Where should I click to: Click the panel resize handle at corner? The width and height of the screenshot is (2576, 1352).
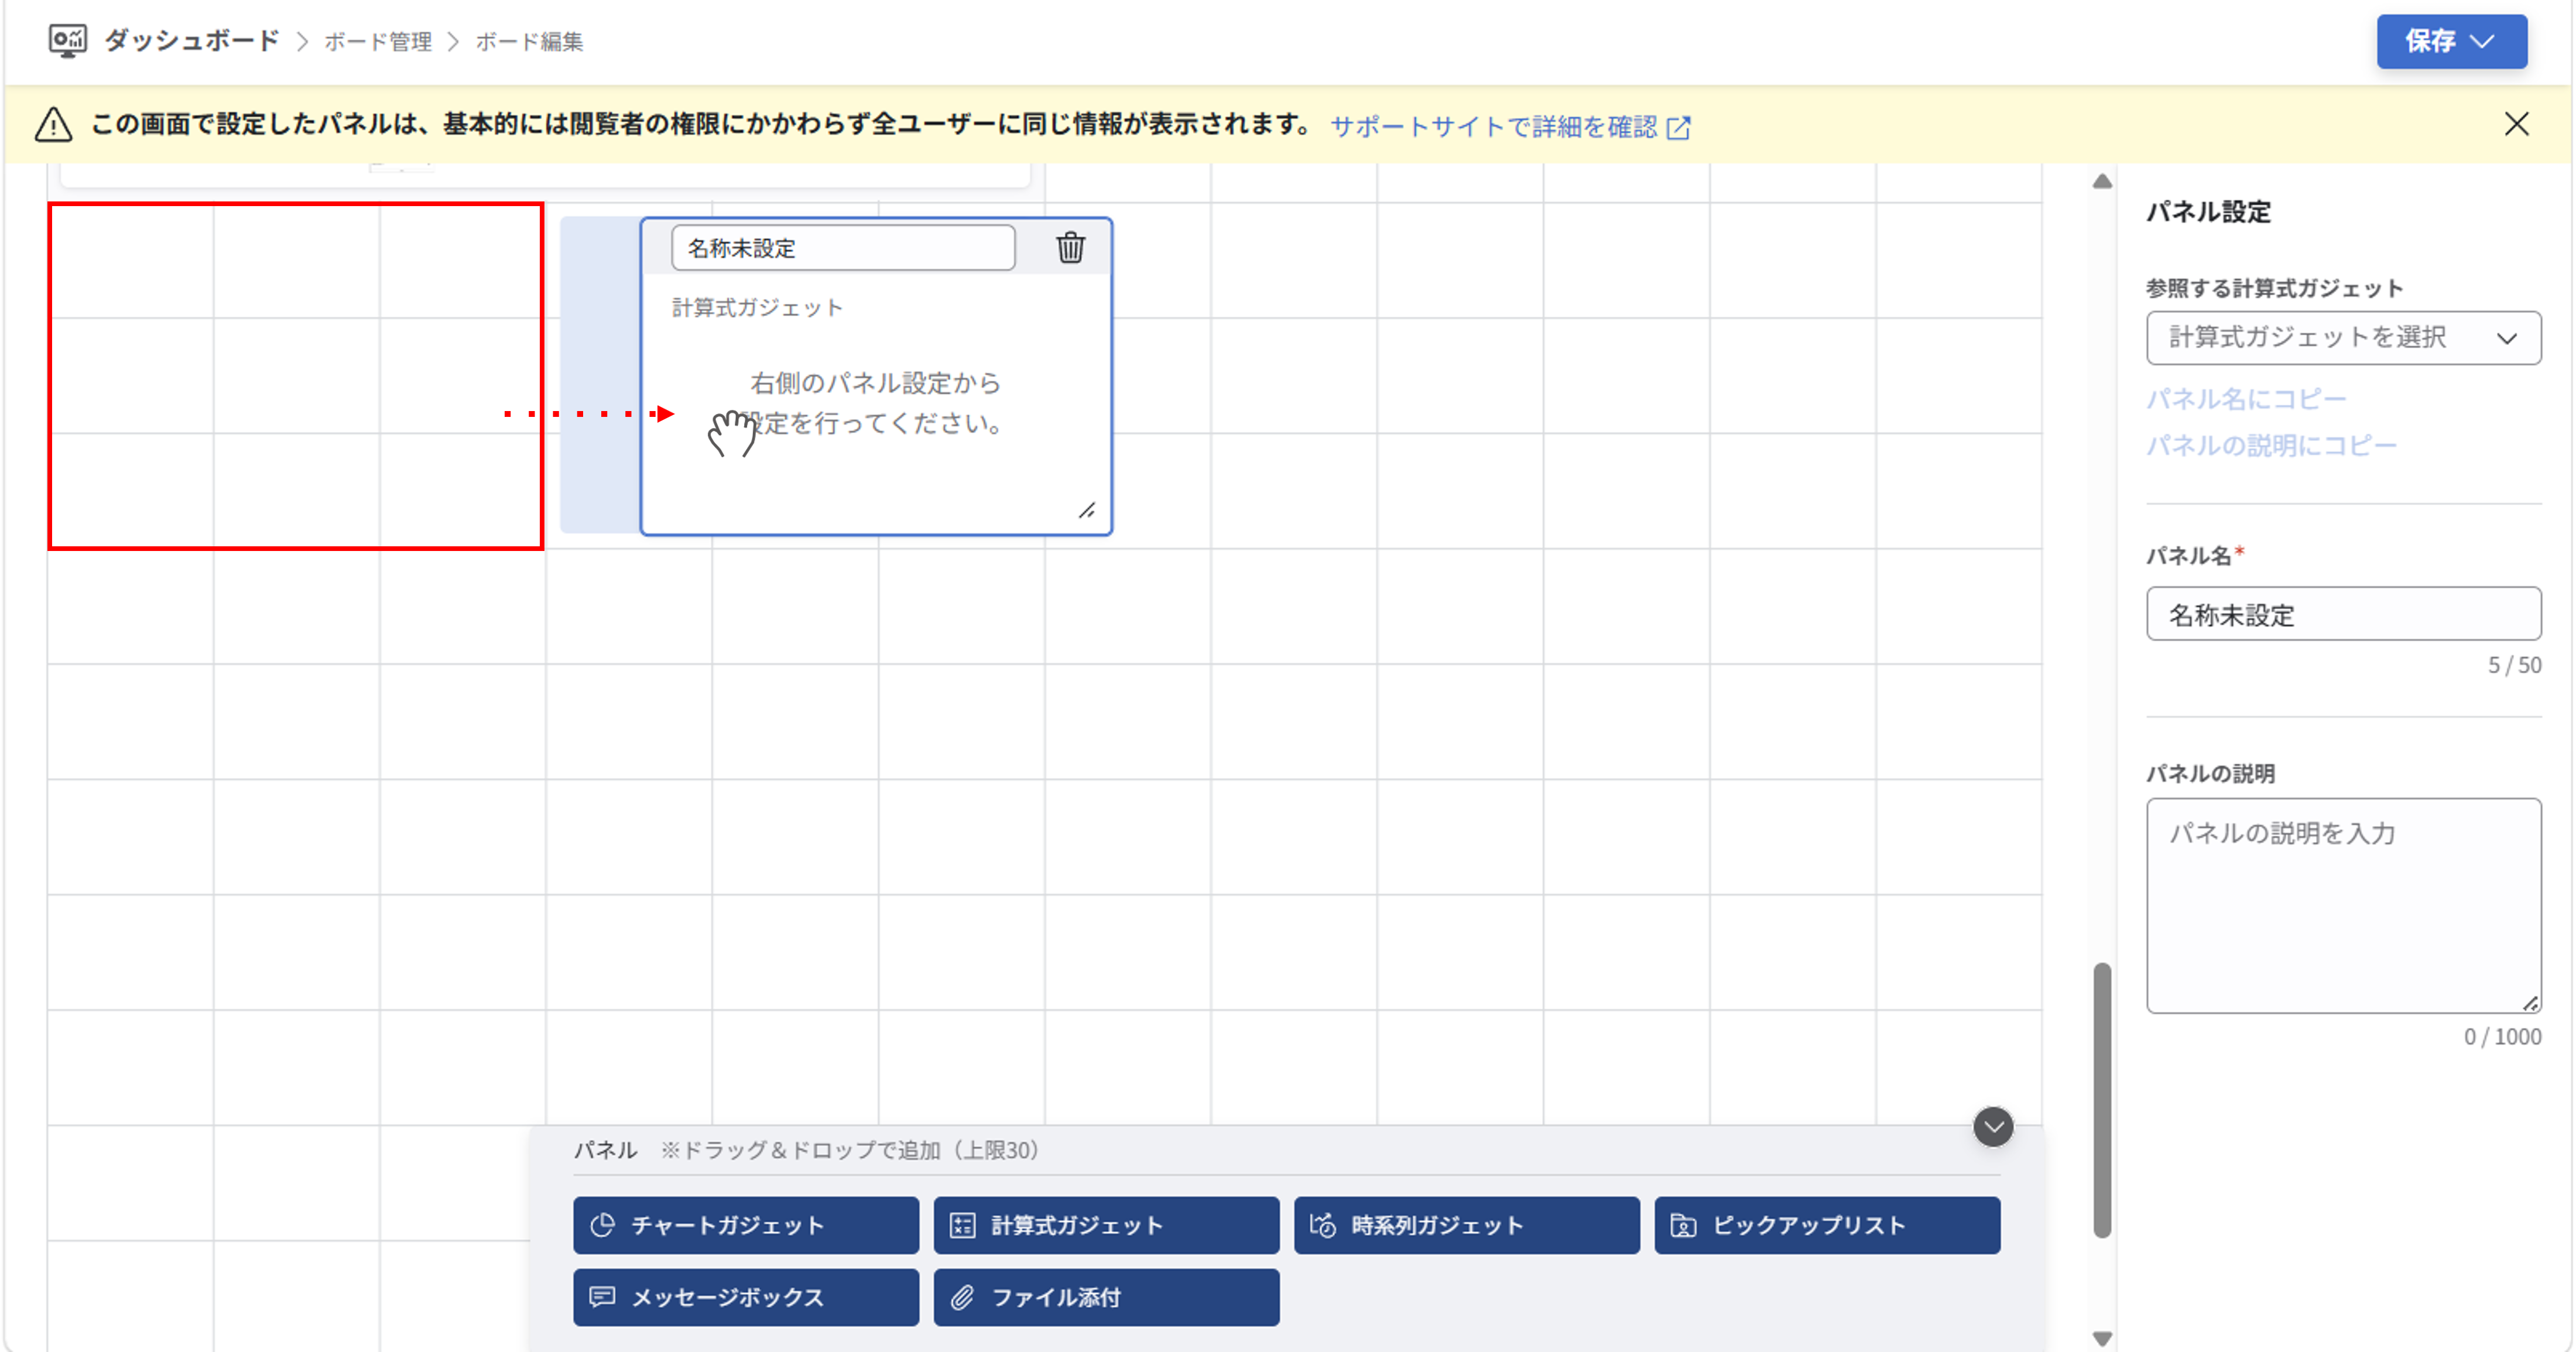(1087, 510)
